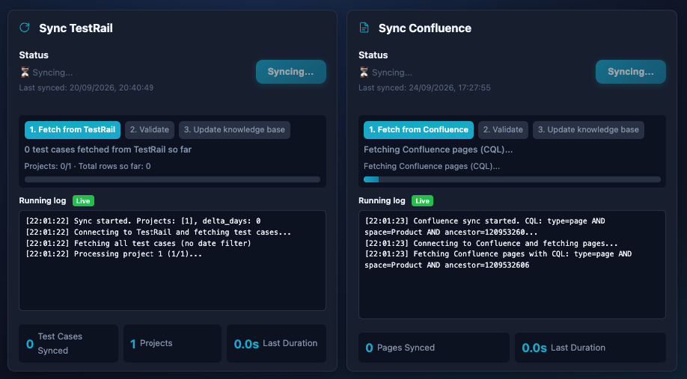Click the Confluence 'Running log' label
The image size is (687, 379).
pos(382,200)
